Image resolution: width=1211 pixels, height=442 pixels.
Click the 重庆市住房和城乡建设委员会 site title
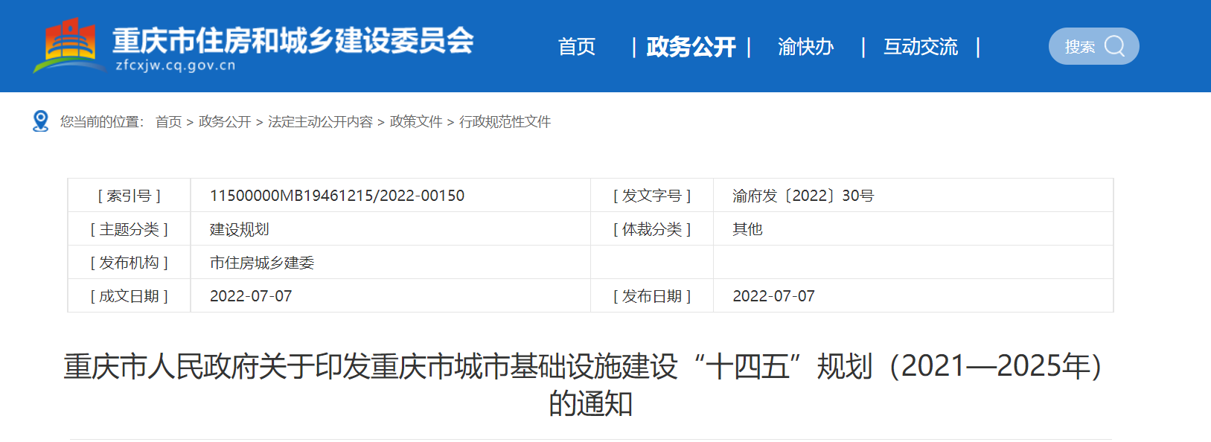293,40
